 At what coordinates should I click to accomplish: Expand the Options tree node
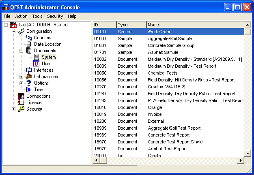[22, 83]
